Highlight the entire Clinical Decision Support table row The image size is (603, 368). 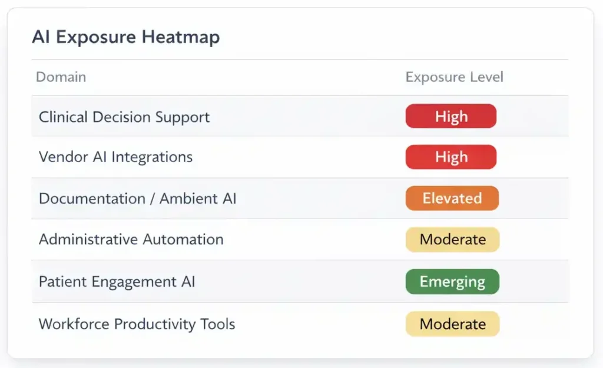(300, 117)
